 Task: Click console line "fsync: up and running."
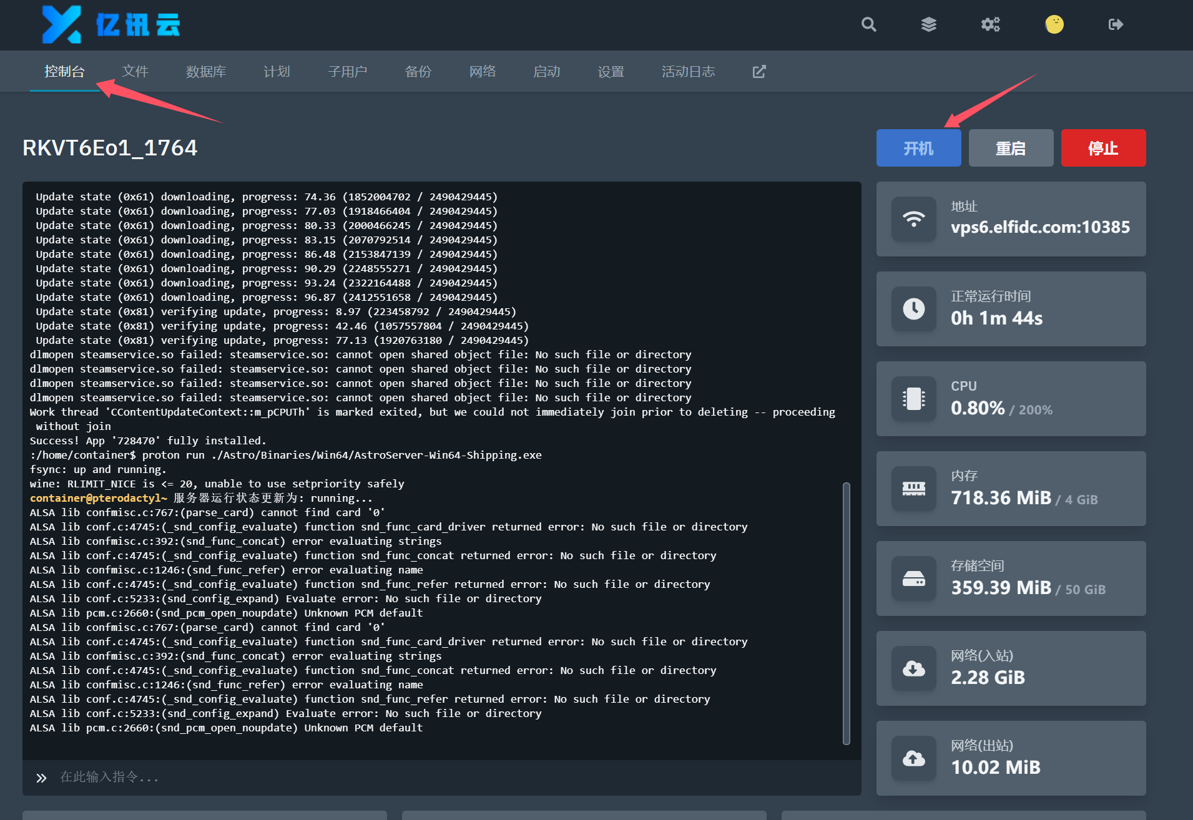(98, 470)
